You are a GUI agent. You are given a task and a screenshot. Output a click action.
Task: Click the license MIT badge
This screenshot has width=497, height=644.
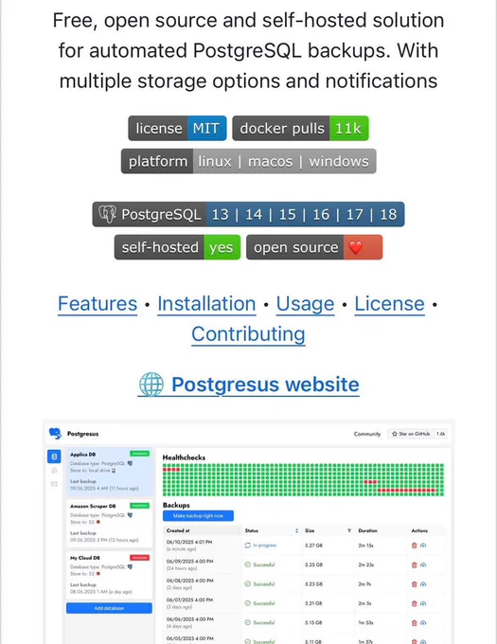click(x=177, y=128)
